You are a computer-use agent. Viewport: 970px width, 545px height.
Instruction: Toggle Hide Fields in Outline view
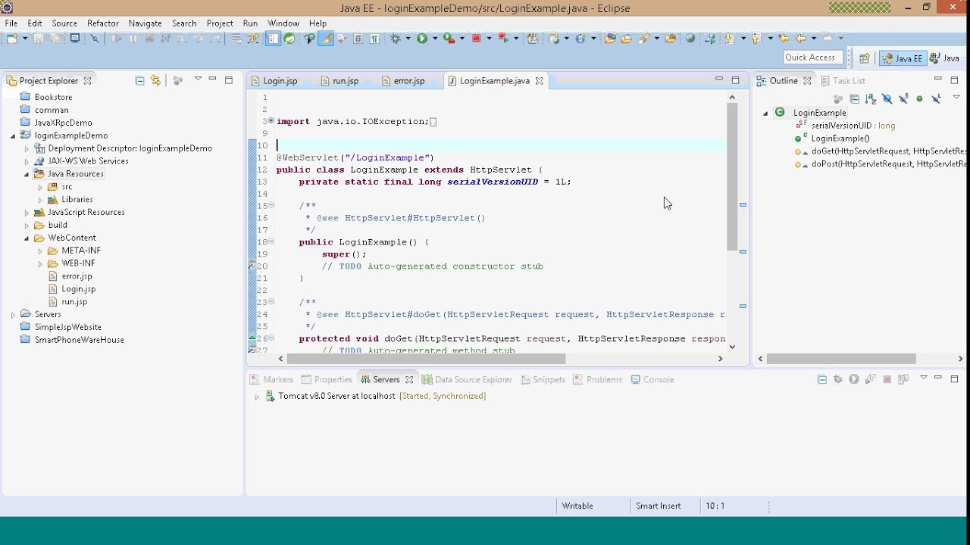pos(887,98)
